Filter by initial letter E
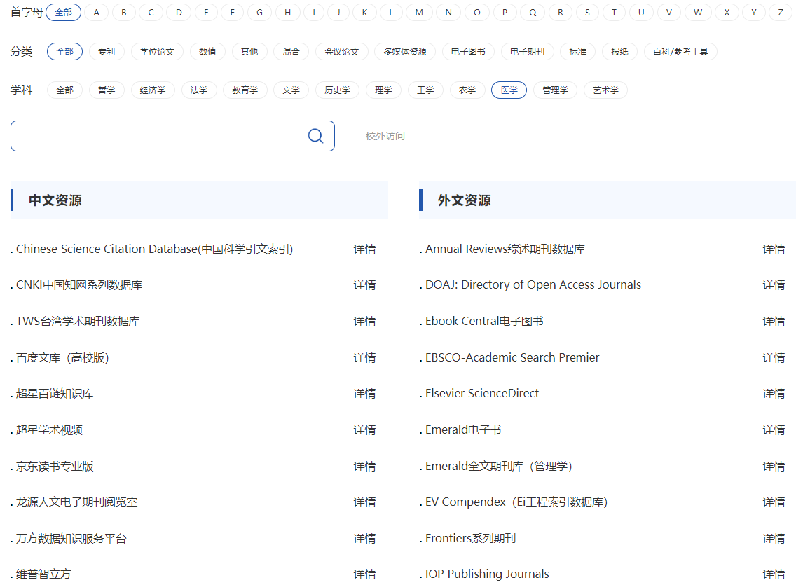This screenshot has width=796, height=585. (205, 12)
